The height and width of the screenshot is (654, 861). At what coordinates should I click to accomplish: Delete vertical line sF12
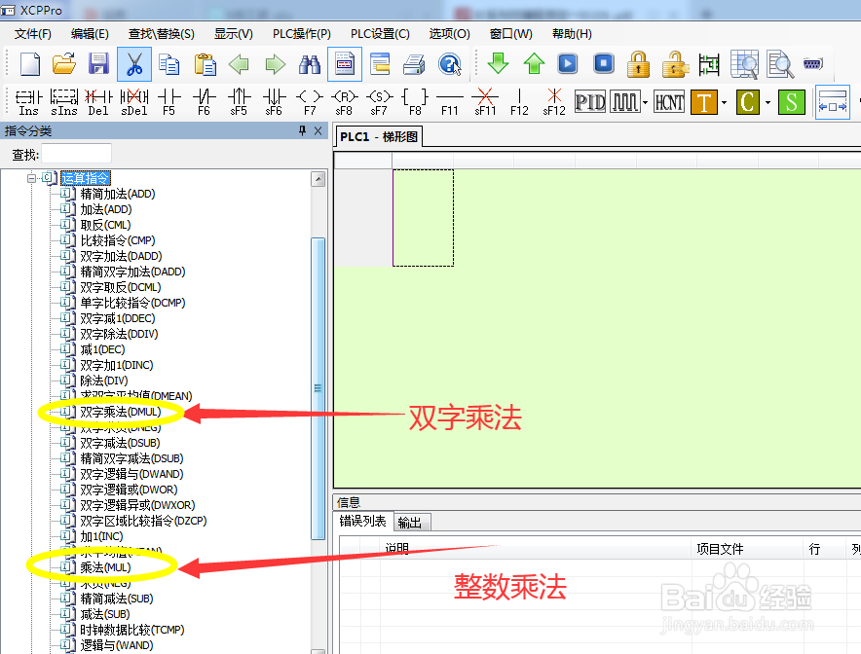pos(554,102)
